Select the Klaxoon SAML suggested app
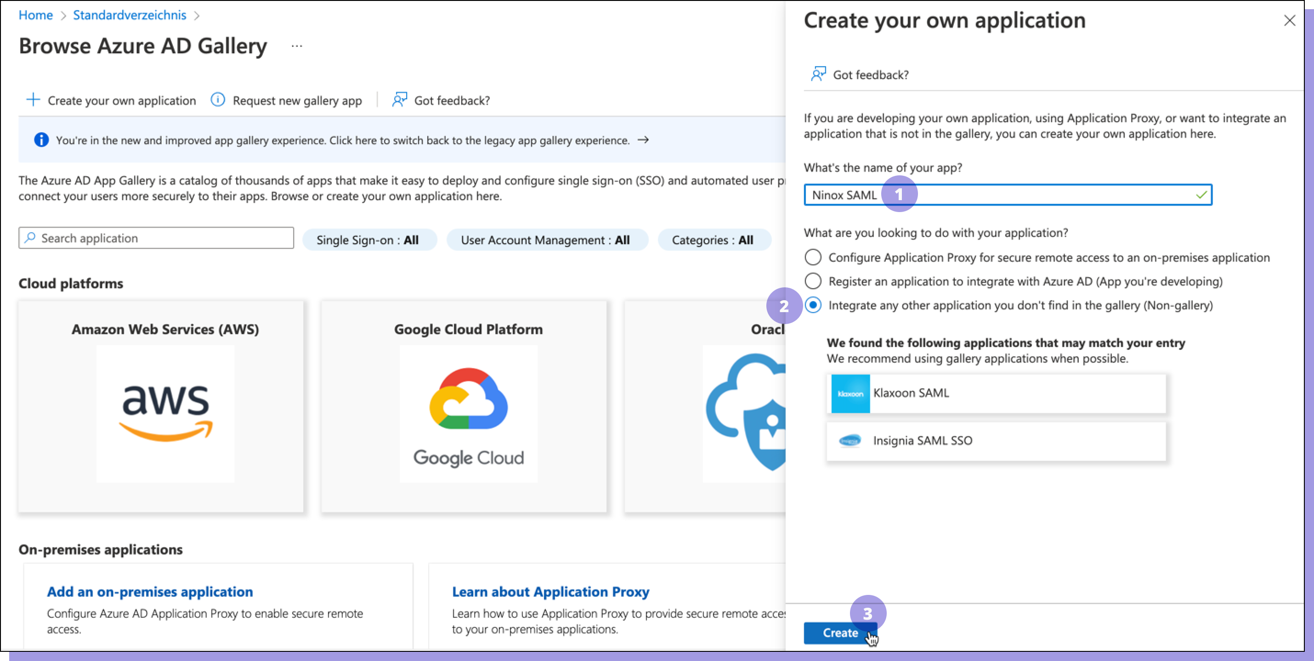 click(996, 393)
